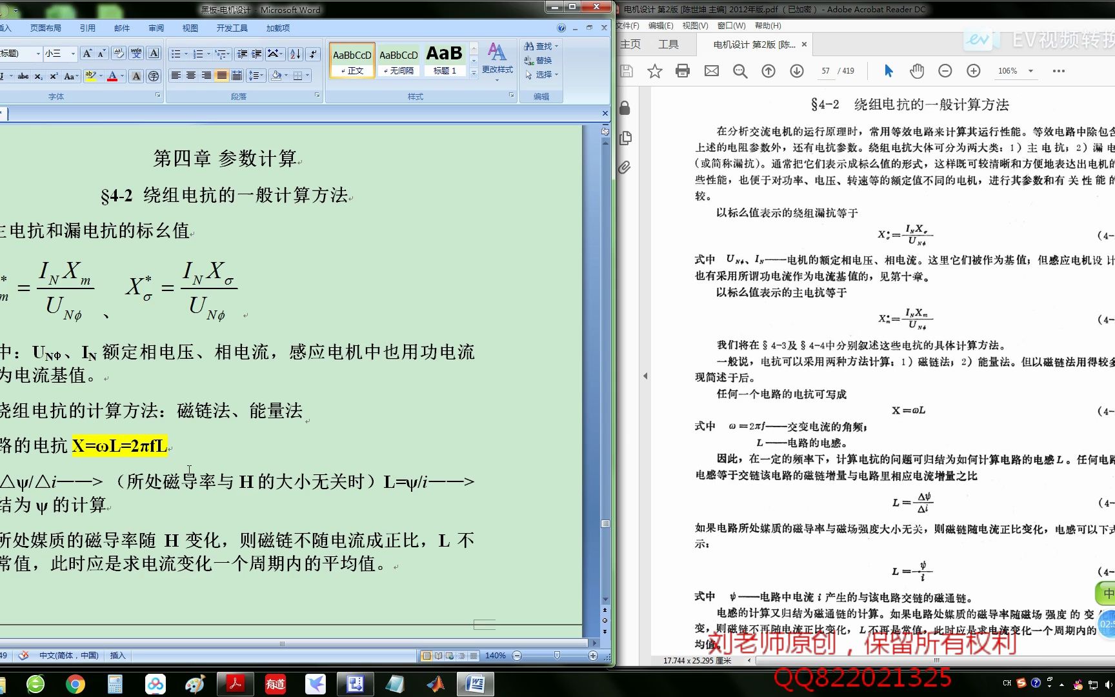Open the line spacing dropdown
The width and height of the screenshot is (1115, 697).
256,76
